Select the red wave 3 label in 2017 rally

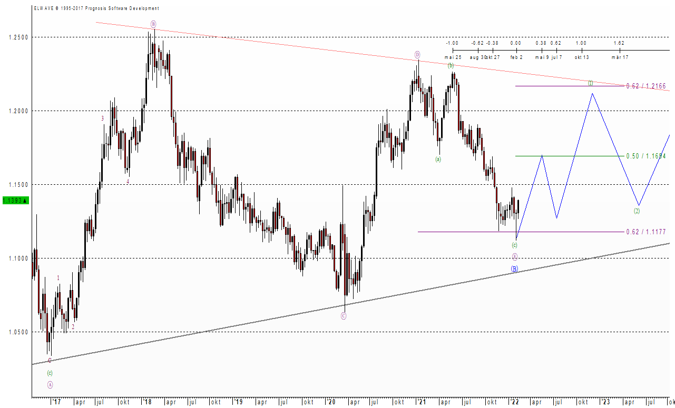point(103,118)
